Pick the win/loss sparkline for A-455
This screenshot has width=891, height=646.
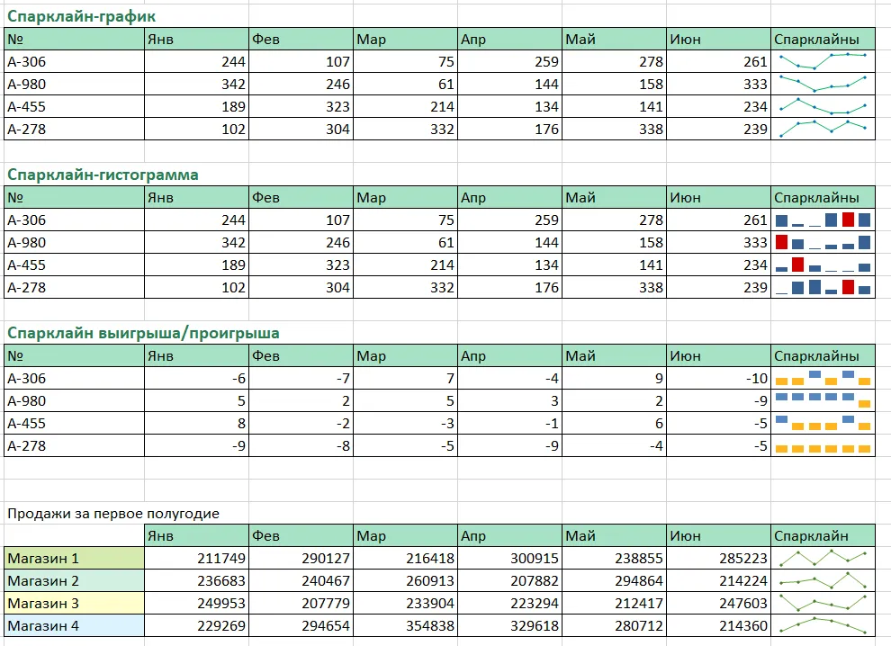pos(823,423)
